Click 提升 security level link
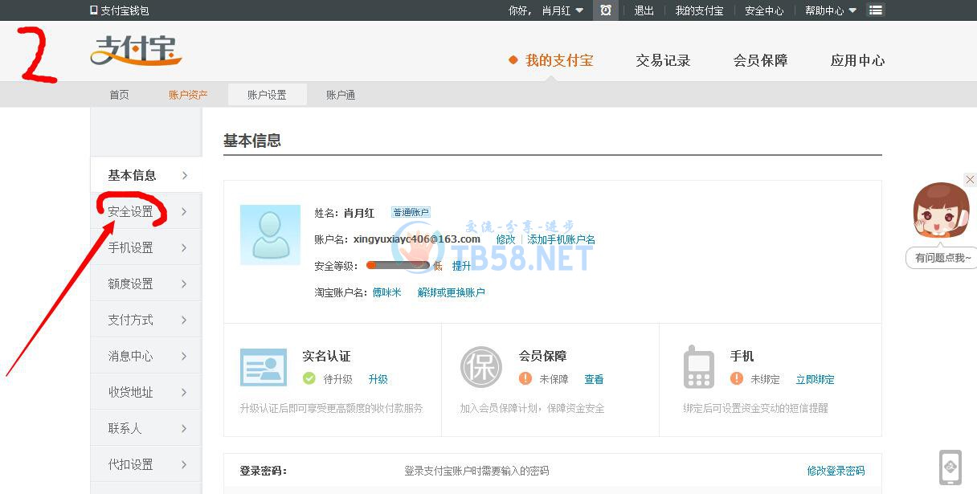The height and width of the screenshot is (494, 977). [462, 266]
